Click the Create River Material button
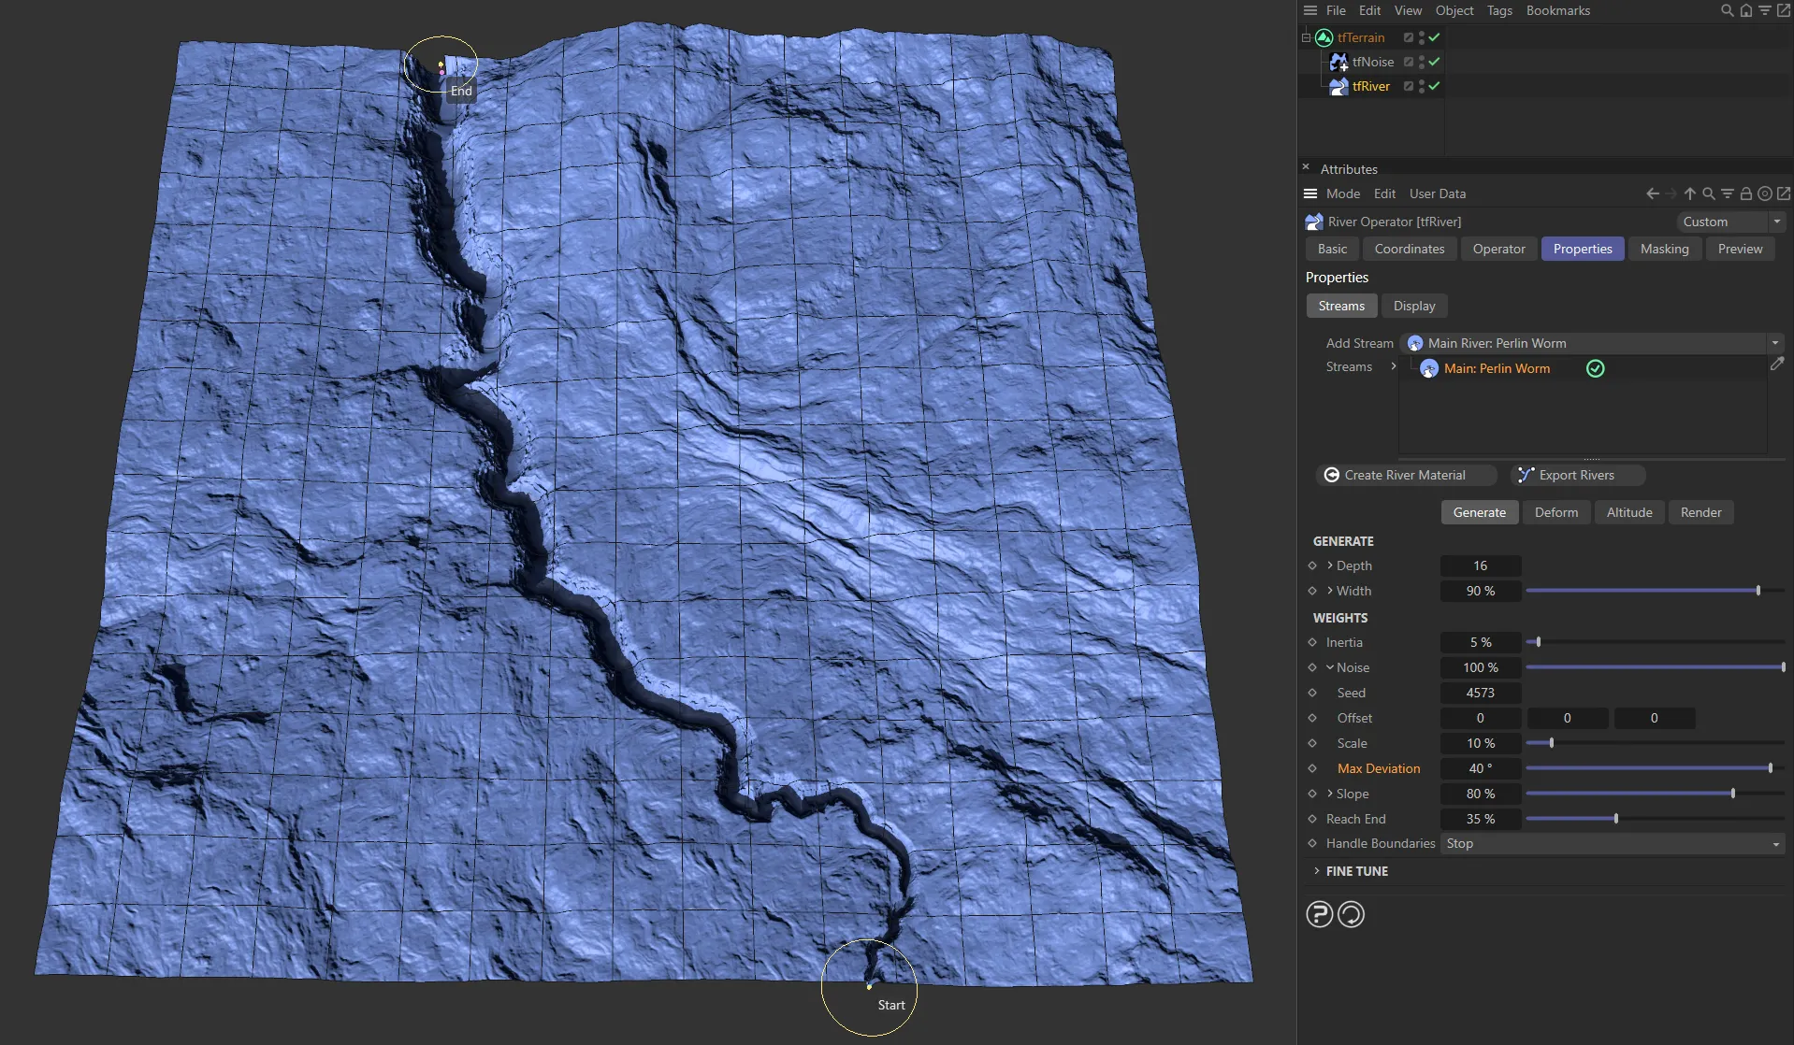1794x1045 pixels. pos(1404,475)
